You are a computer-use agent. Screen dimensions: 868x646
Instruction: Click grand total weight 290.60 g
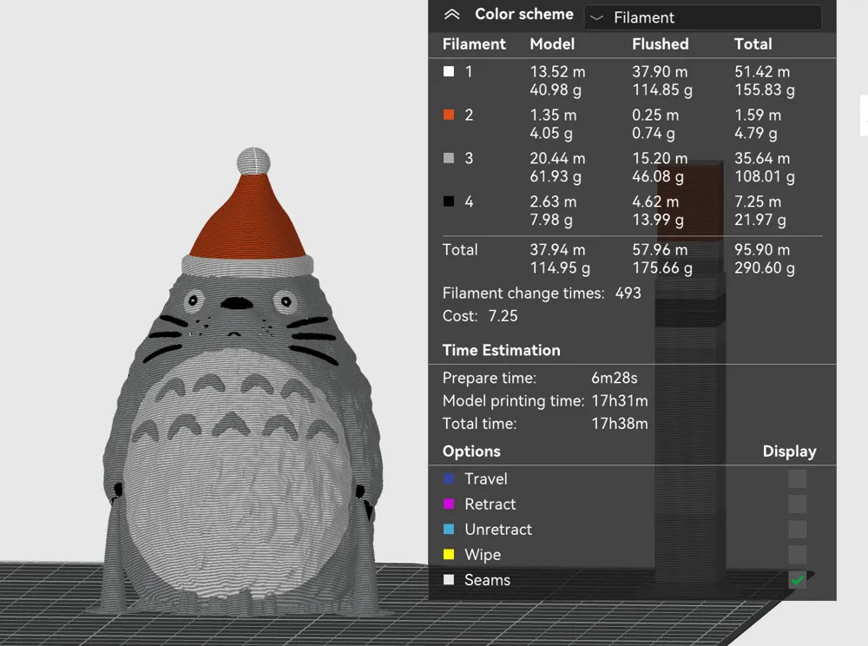765,268
